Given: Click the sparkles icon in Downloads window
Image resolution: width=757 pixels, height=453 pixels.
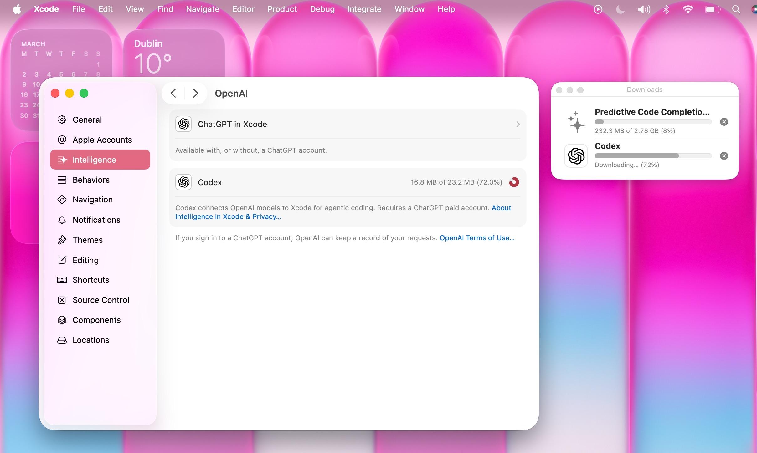Looking at the screenshot, I should (x=576, y=122).
